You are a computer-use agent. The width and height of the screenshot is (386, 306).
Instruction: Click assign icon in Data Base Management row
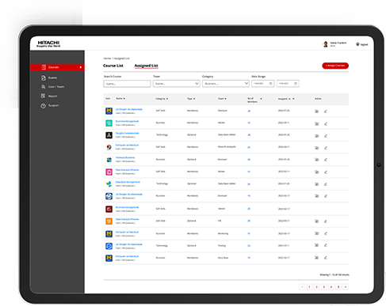(316, 184)
